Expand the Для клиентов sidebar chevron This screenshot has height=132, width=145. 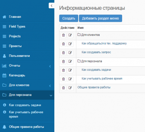pos(50,86)
